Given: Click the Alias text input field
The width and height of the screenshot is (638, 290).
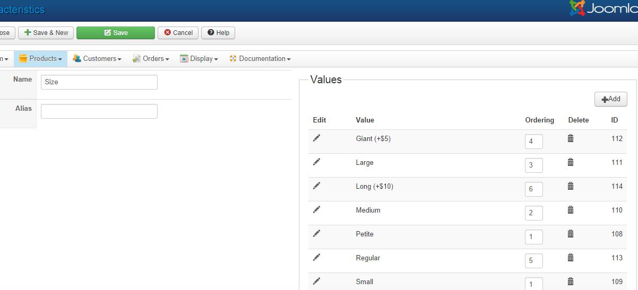Looking at the screenshot, I should click(99, 111).
